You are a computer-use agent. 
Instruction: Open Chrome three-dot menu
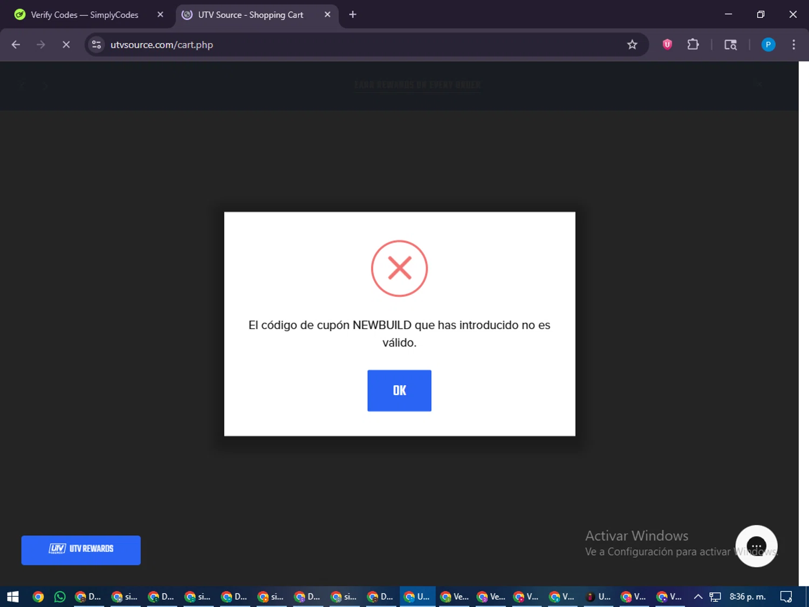pos(793,45)
